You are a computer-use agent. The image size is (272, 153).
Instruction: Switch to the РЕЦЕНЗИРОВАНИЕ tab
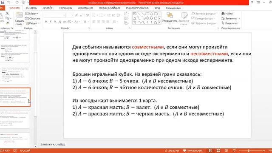click(137, 8)
